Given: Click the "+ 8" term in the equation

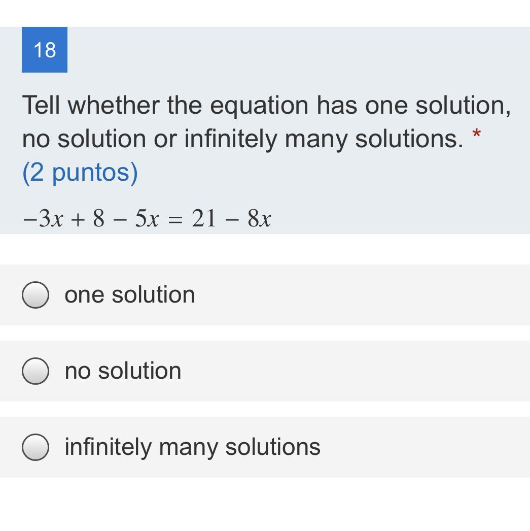Looking at the screenshot, I should (91, 219).
